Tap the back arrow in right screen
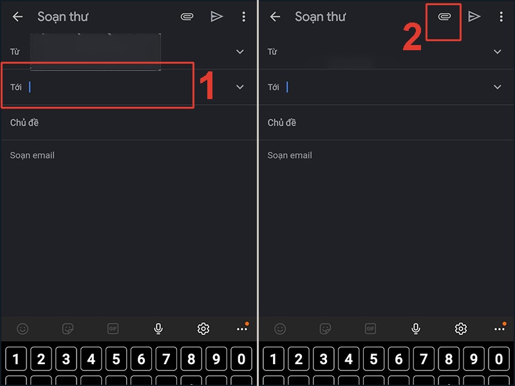The image size is (515, 386). [275, 17]
